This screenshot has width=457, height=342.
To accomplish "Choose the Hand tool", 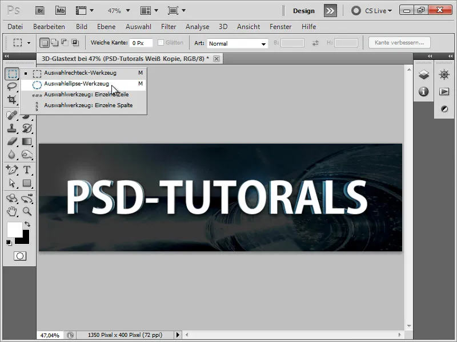I will (11, 211).
